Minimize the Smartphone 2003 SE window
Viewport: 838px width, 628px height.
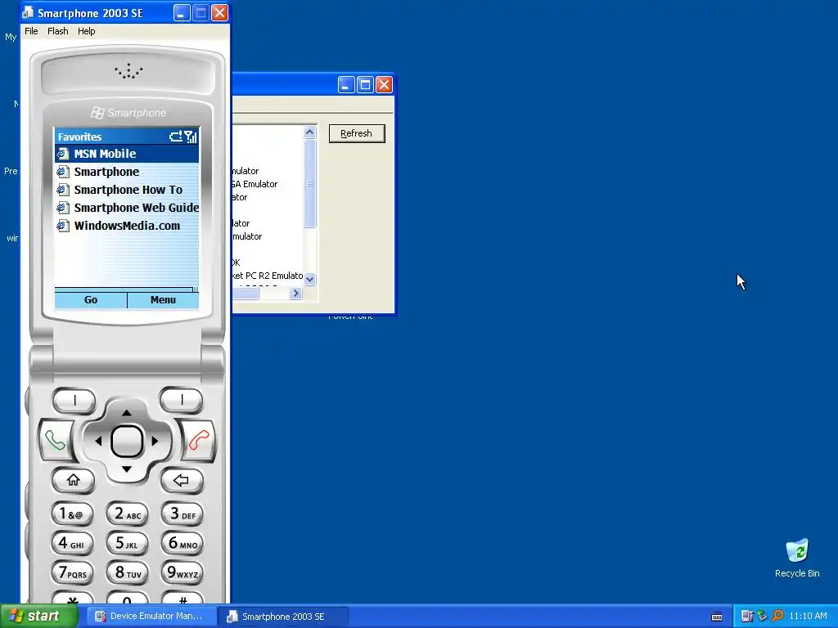(182, 13)
